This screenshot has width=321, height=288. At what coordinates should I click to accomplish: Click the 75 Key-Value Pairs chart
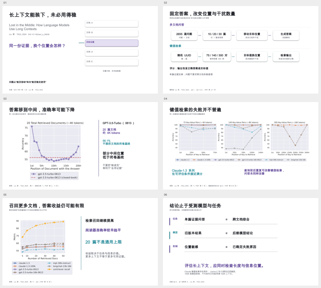coord(198,138)
